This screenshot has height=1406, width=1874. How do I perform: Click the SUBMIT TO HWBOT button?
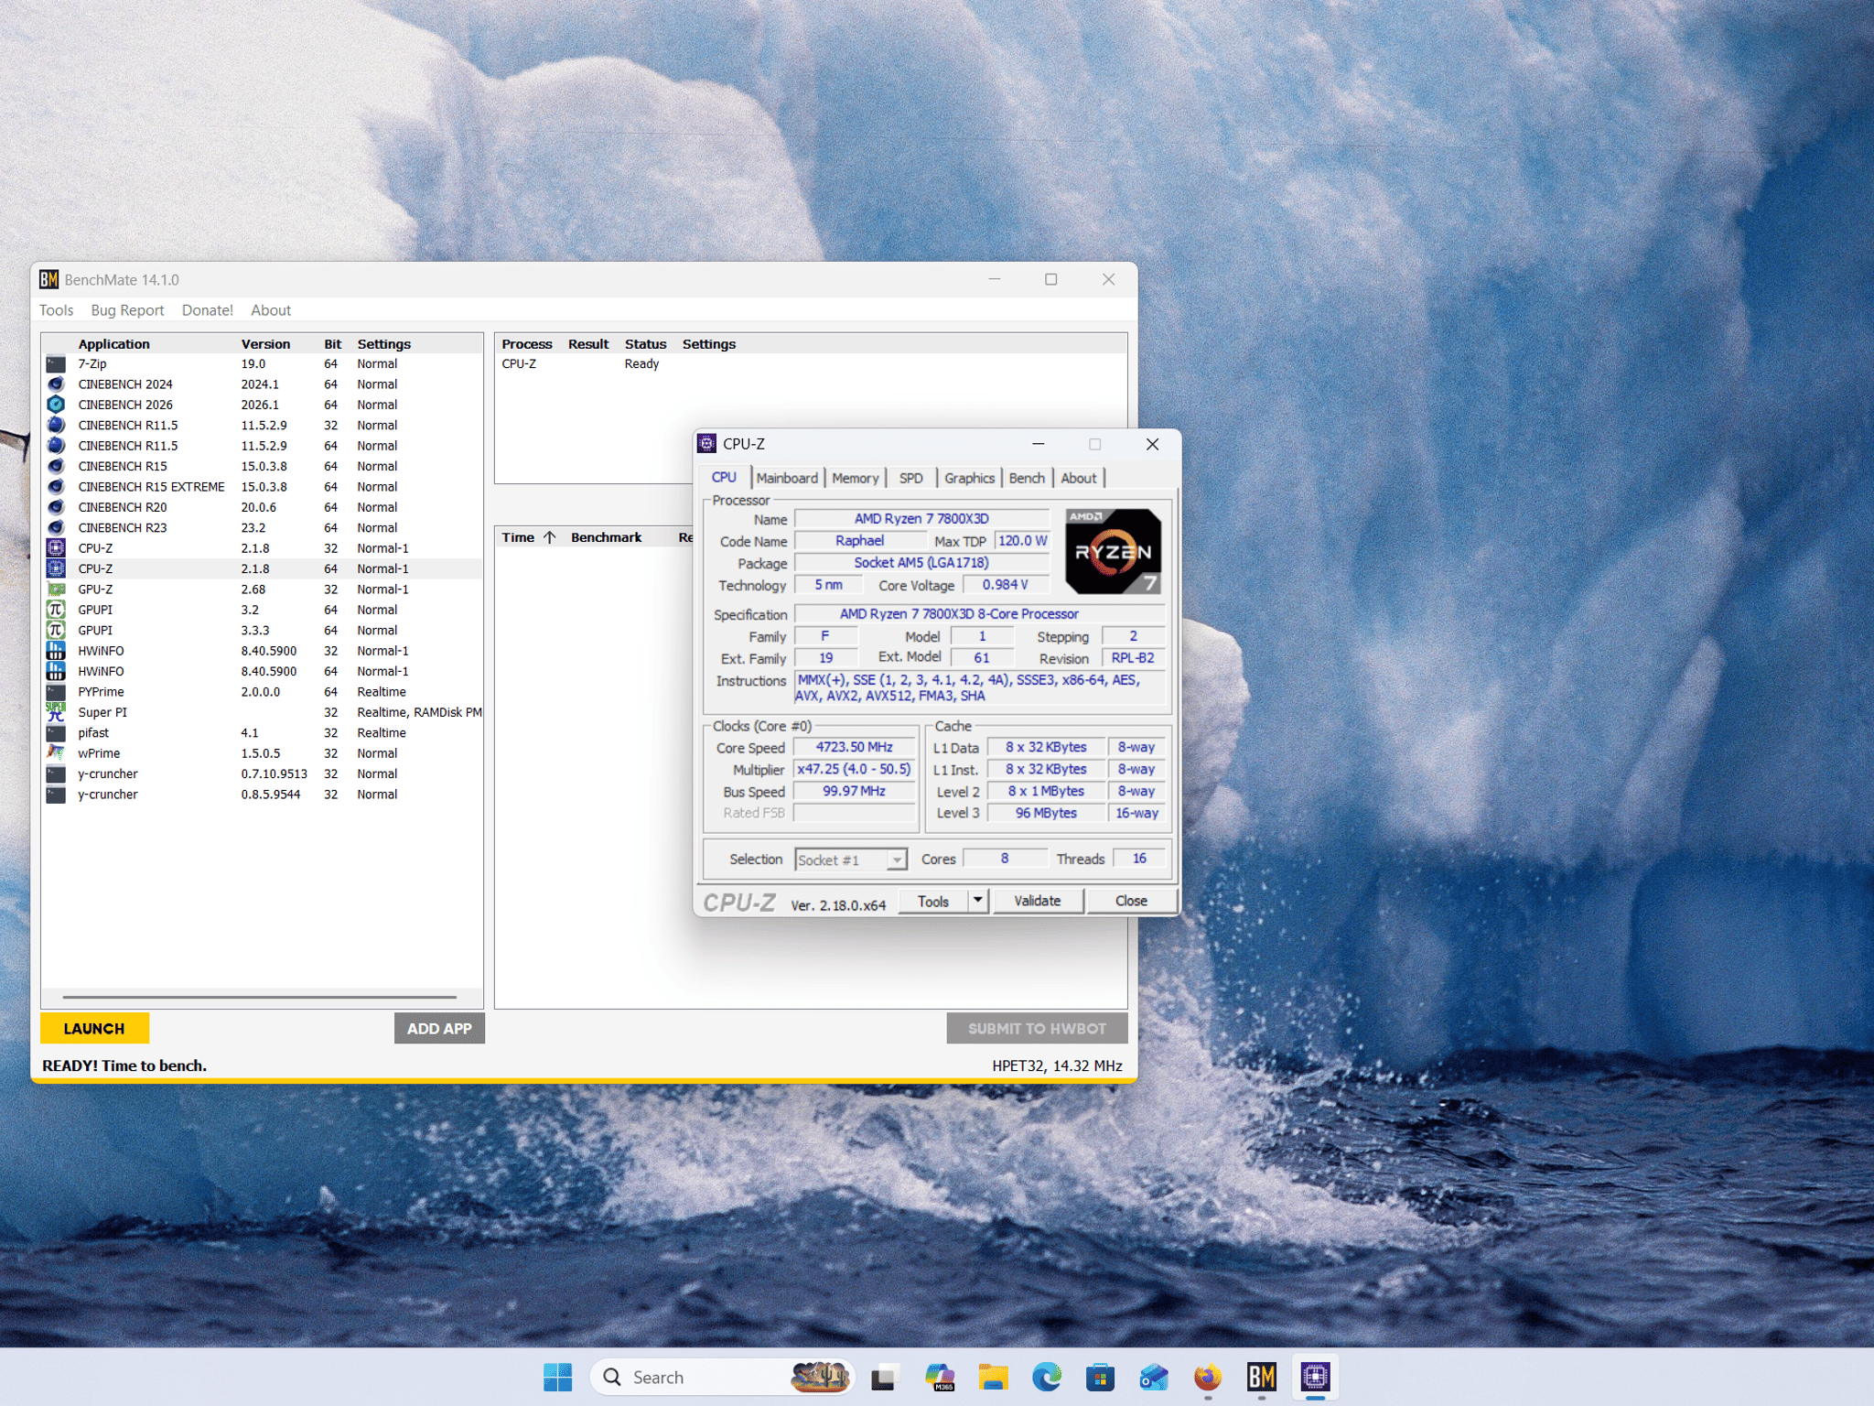pos(1037,1028)
